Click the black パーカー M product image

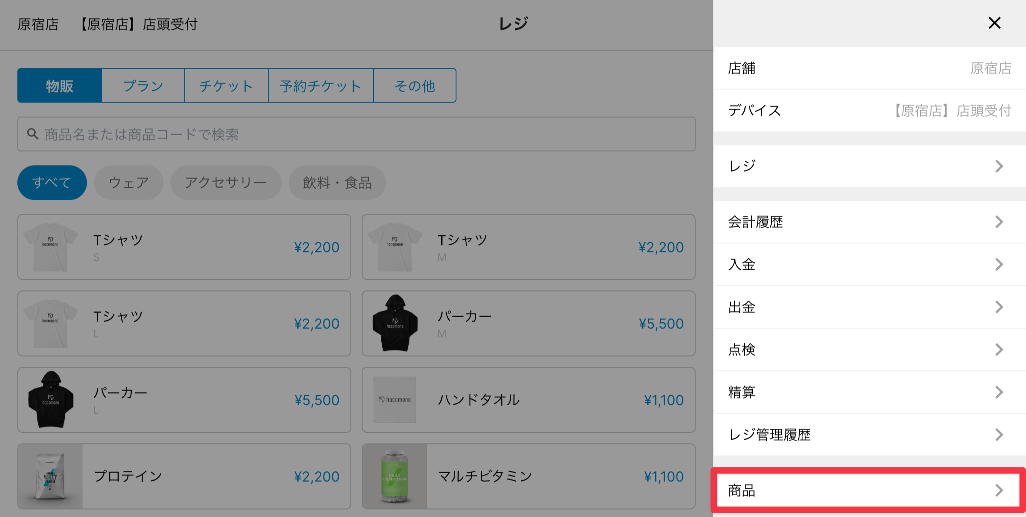[395, 324]
